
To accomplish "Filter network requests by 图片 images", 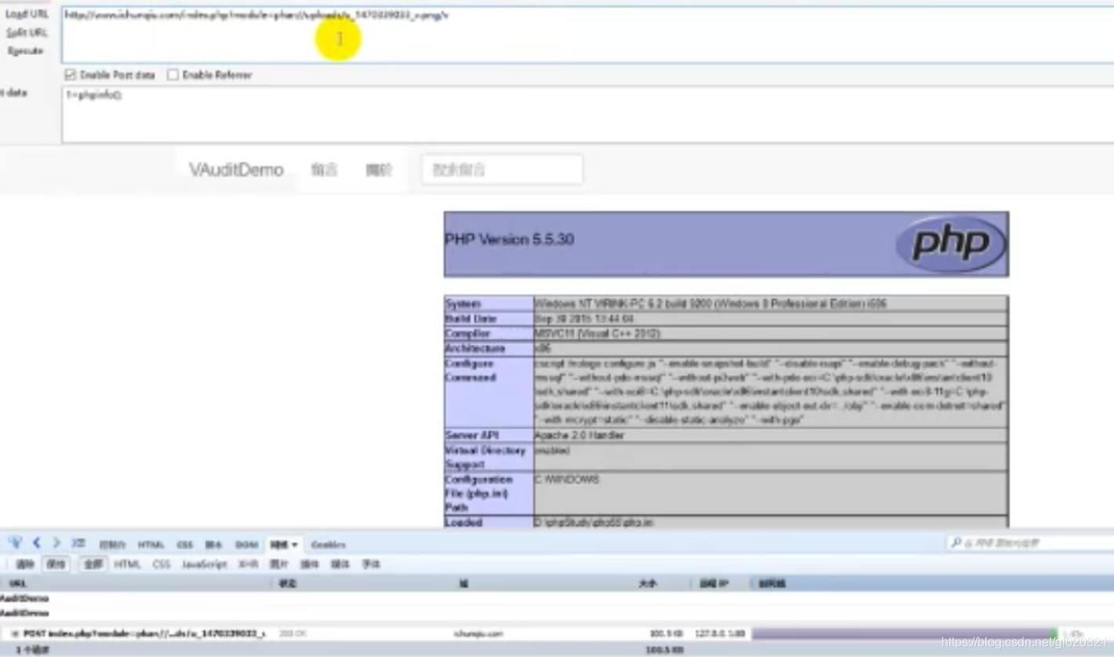I will (279, 564).
